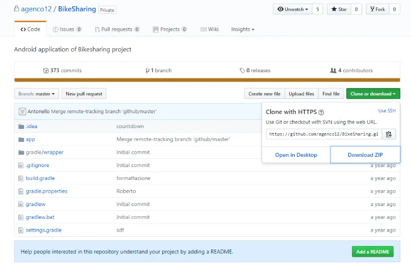Go to the Pull requests tab

pyautogui.click(x=117, y=29)
